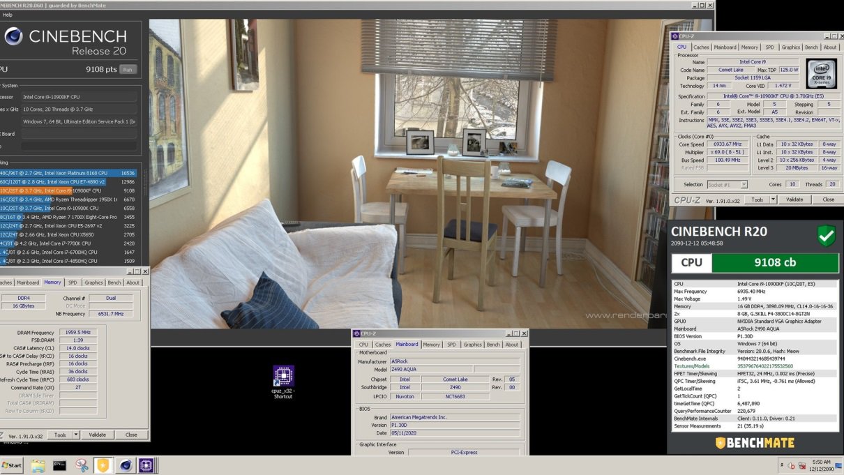Open Windows Explorer from the taskbar
Viewport: 844px width, 475px height.
tap(38, 465)
